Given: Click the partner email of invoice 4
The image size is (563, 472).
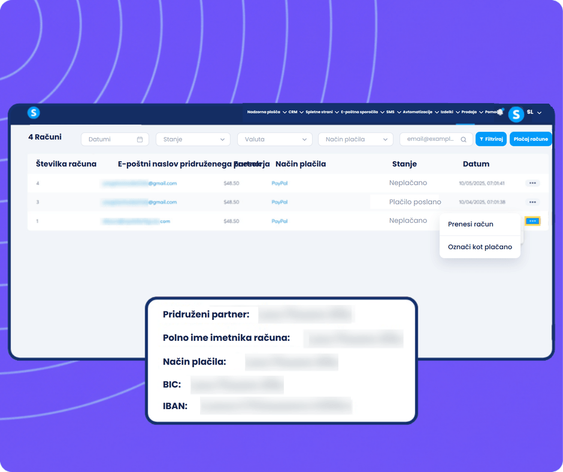Looking at the screenshot, I should coord(140,183).
